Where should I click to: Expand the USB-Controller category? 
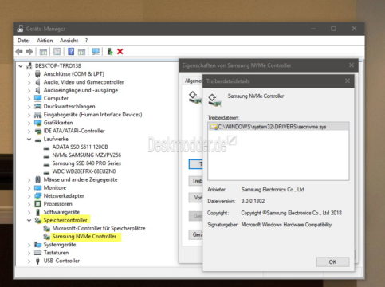(29, 261)
